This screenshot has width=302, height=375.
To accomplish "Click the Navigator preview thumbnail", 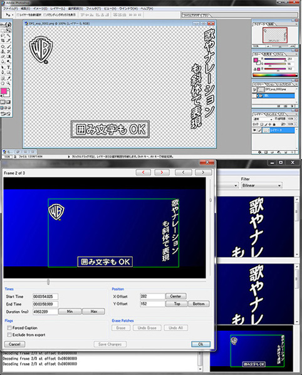I will tap(275, 35).
